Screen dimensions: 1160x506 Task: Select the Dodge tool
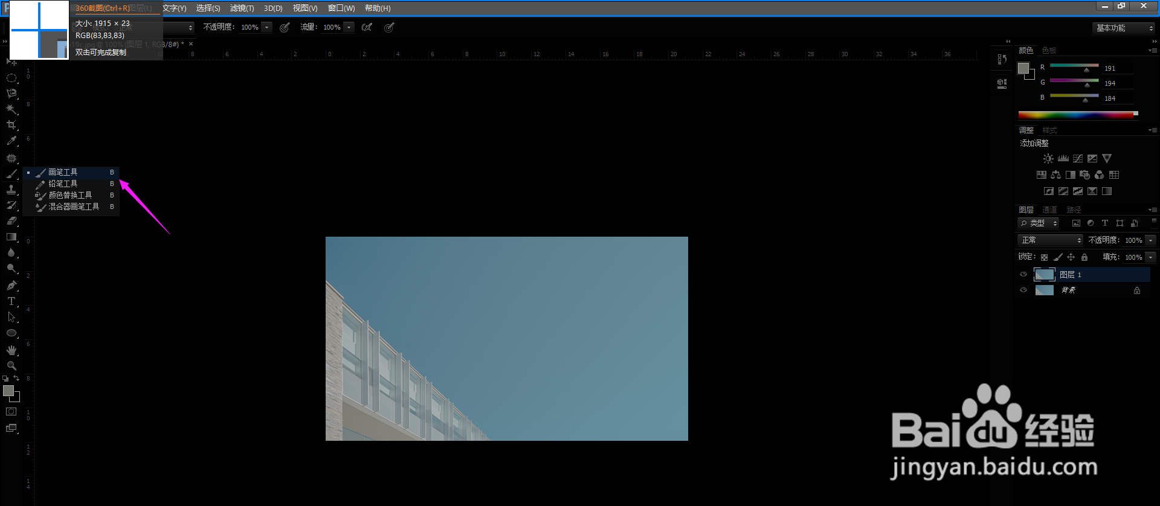(x=11, y=268)
